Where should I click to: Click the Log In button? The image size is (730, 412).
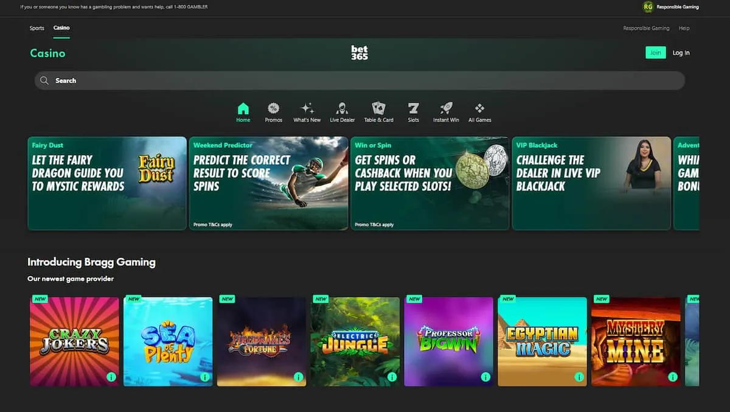681,53
